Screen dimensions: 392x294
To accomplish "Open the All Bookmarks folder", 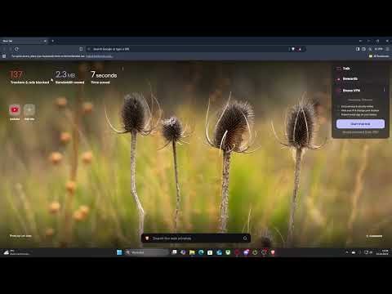I will pyautogui.click(x=379, y=56).
